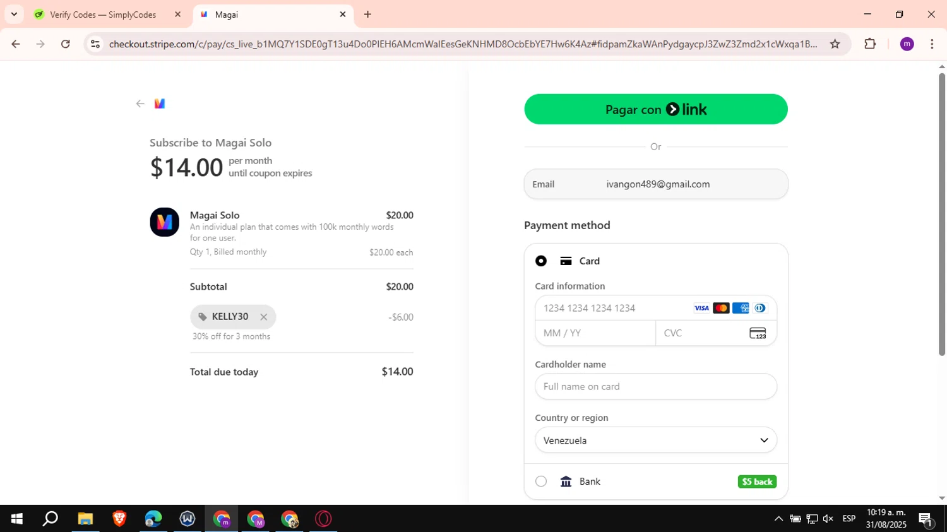Click the $5 back badge
Image resolution: width=947 pixels, height=532 pixels.
click(x=757, y=482)
